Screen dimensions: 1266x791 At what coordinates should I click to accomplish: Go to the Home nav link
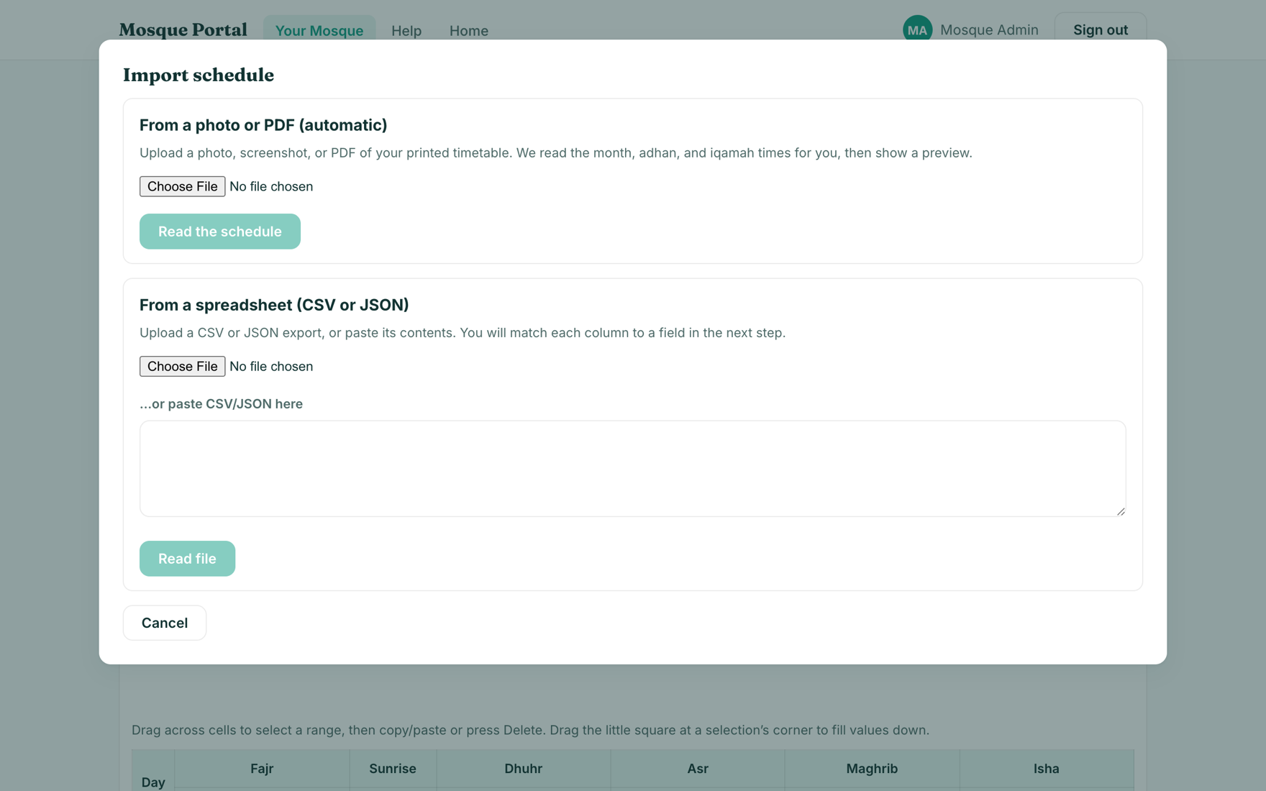(x=469, y=30)
